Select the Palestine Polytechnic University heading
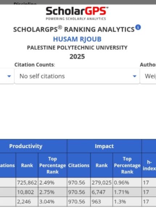The image size is (156, 208). click(77, 48)
